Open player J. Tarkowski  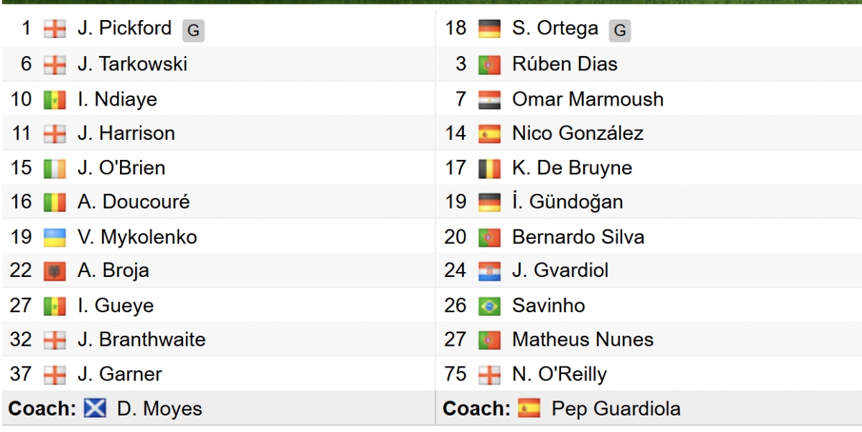tap(132, 64)
